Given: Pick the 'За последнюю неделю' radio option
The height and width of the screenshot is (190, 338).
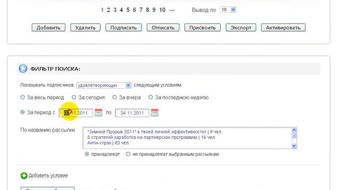Looking at the screenshot, I should pyautogui.click(x=151, y=97).
